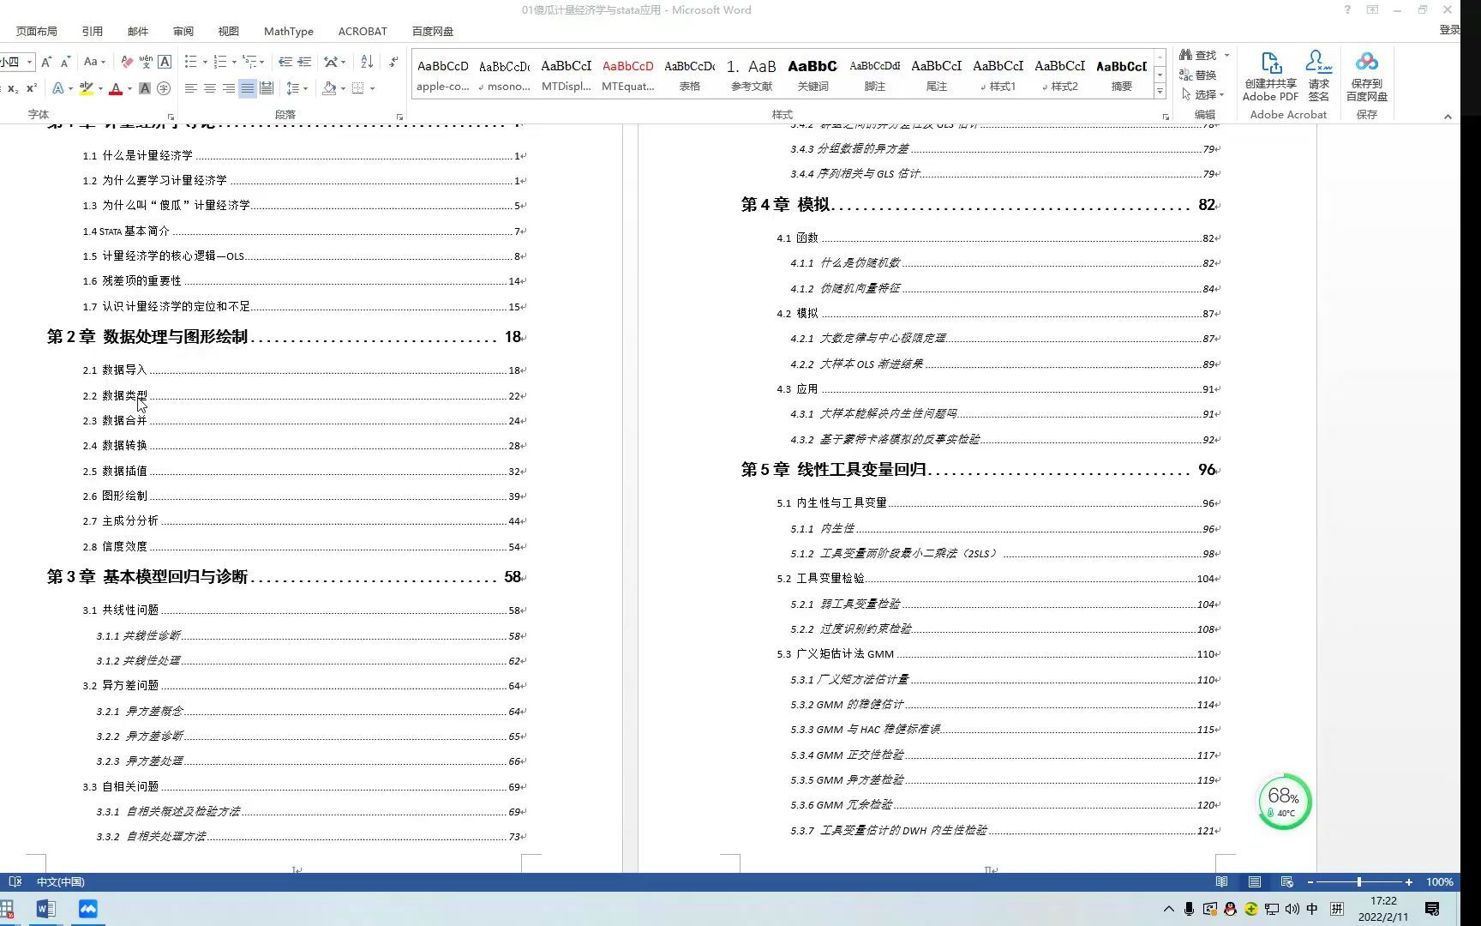Toggle justified alignment off

tap(248, 88)
